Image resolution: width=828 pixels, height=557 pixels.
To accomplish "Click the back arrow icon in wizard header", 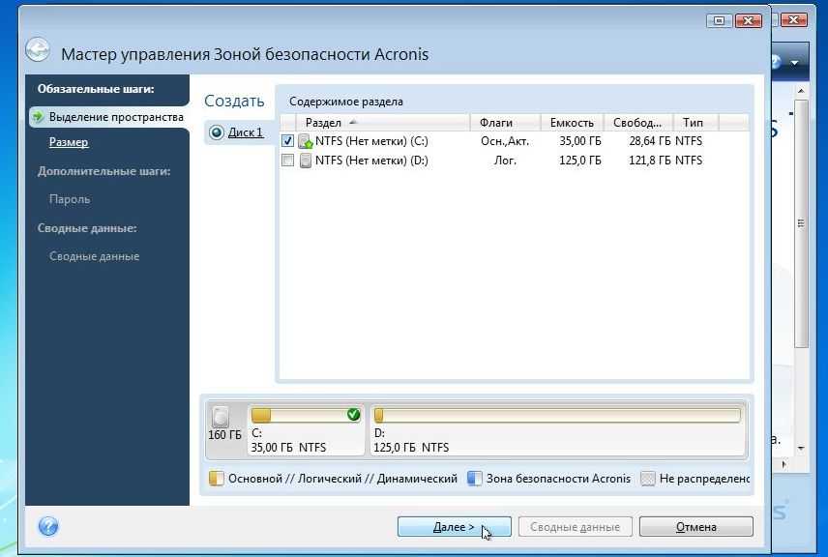I will click(x=37, y=50).
